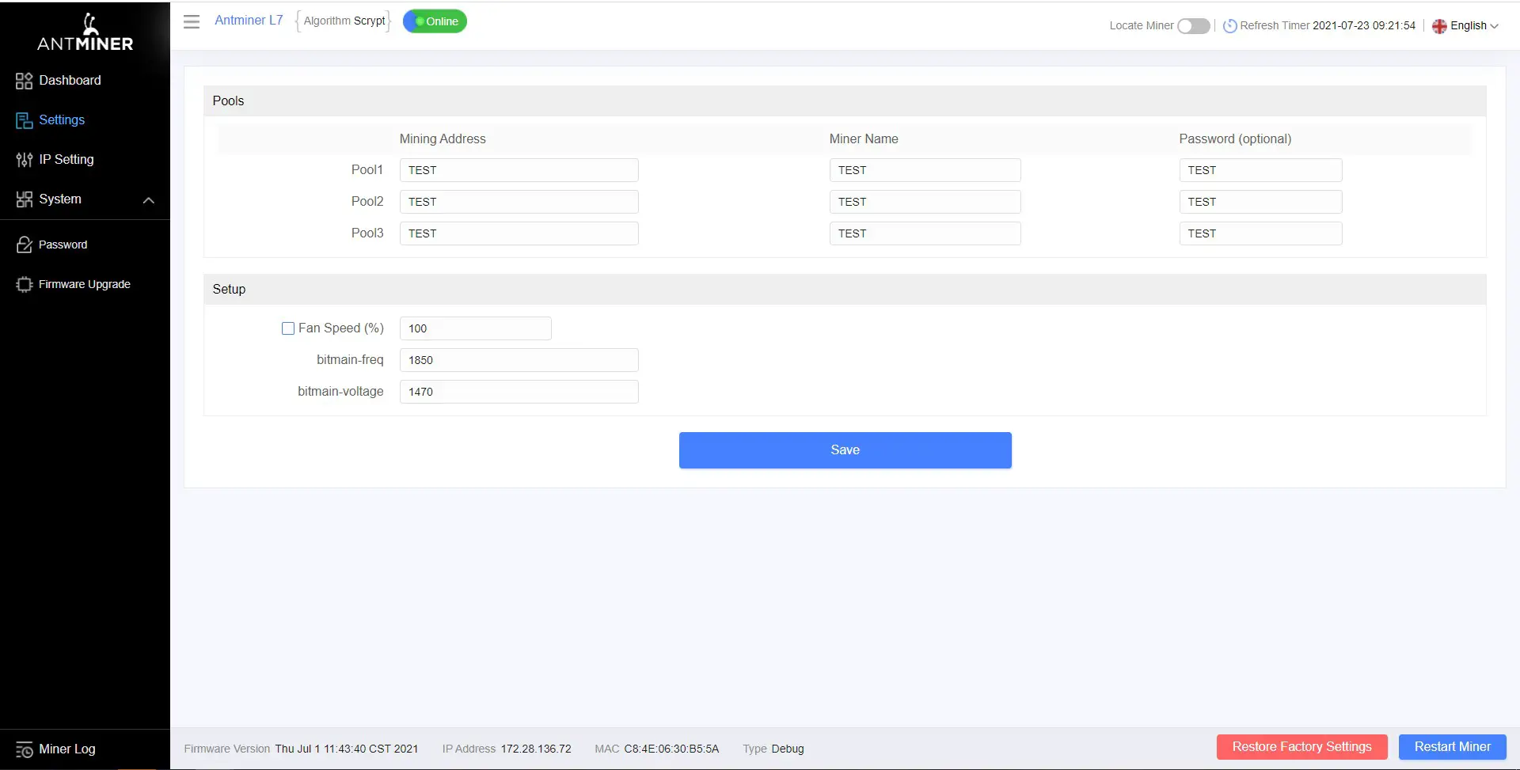Click the Pools section header
The image size is (1520, 770).
(x=845, y=101)
